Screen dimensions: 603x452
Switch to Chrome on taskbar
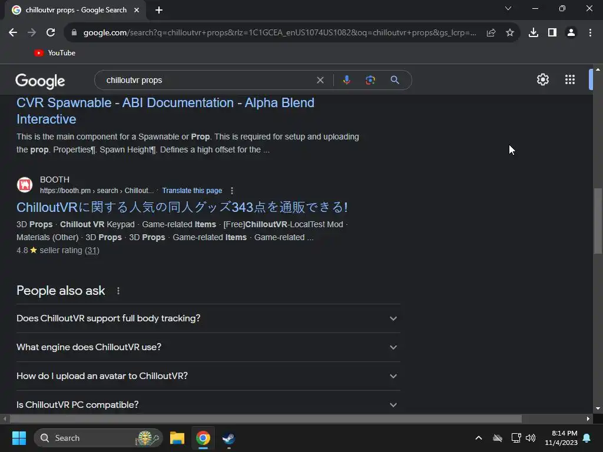[203, 438]
